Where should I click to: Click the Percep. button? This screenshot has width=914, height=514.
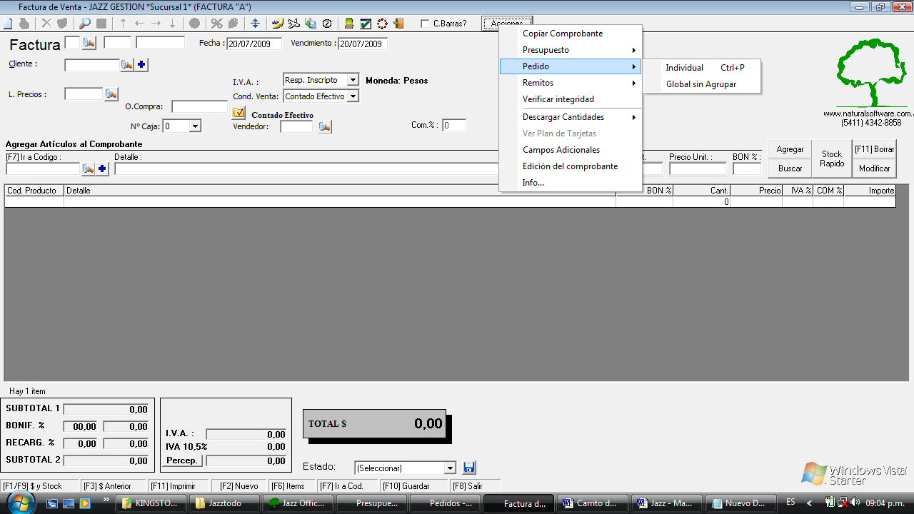182,460
